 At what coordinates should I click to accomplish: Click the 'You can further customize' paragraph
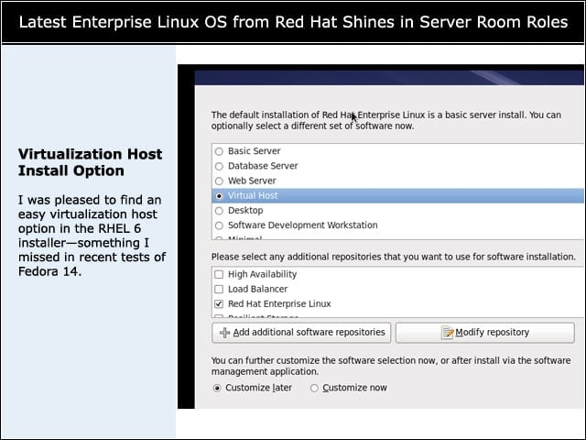point(391,366)
